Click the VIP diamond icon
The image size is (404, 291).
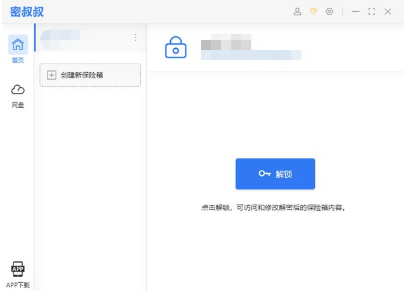313,11
